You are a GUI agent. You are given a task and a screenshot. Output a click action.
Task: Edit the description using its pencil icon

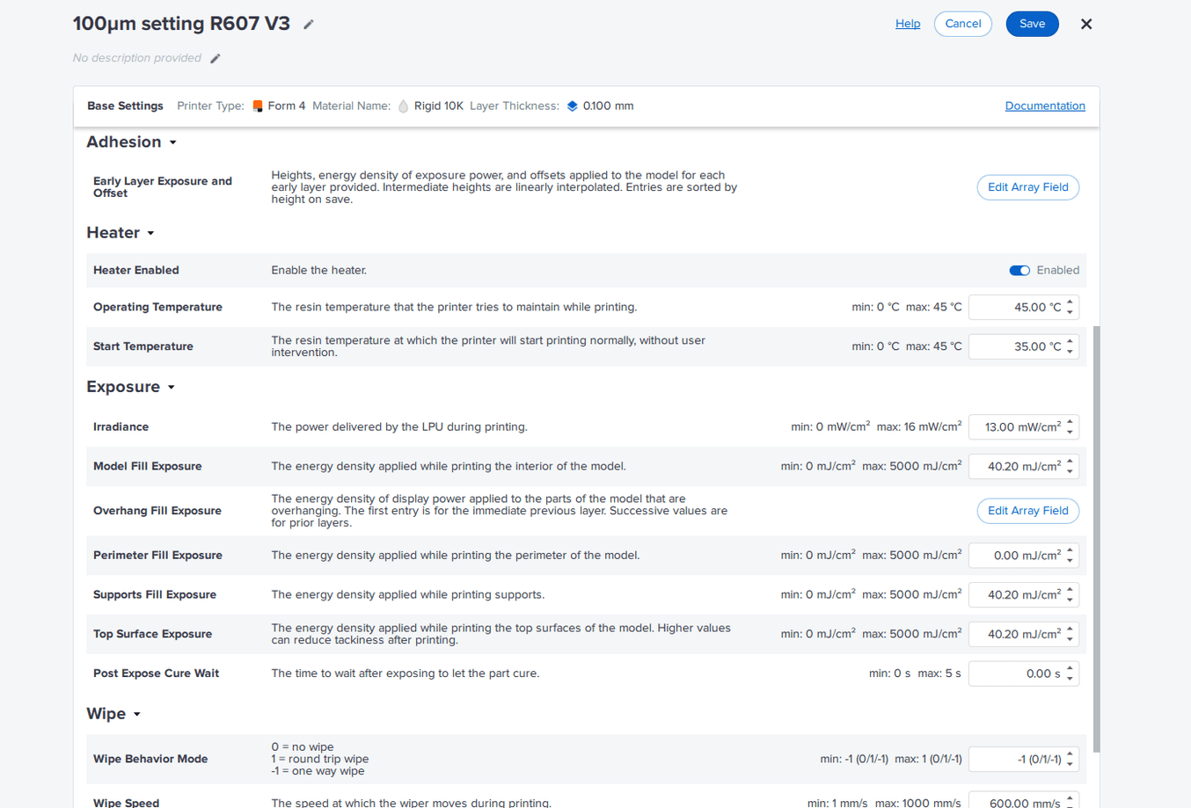tap(215, 59)
